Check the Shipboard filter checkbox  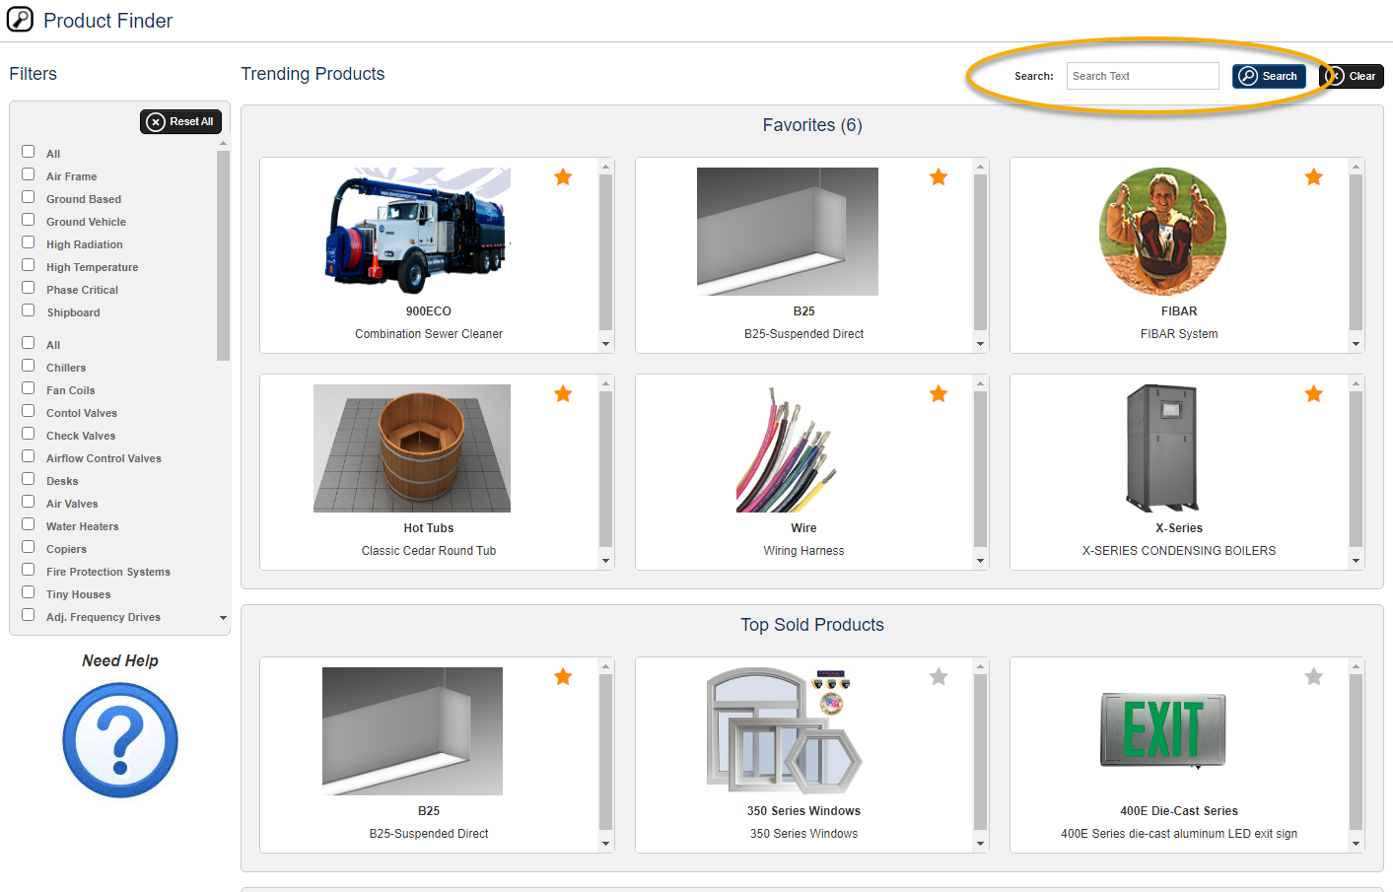tap(28, 311)
